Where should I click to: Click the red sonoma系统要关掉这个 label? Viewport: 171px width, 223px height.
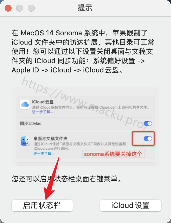click(x=113, y=154)
